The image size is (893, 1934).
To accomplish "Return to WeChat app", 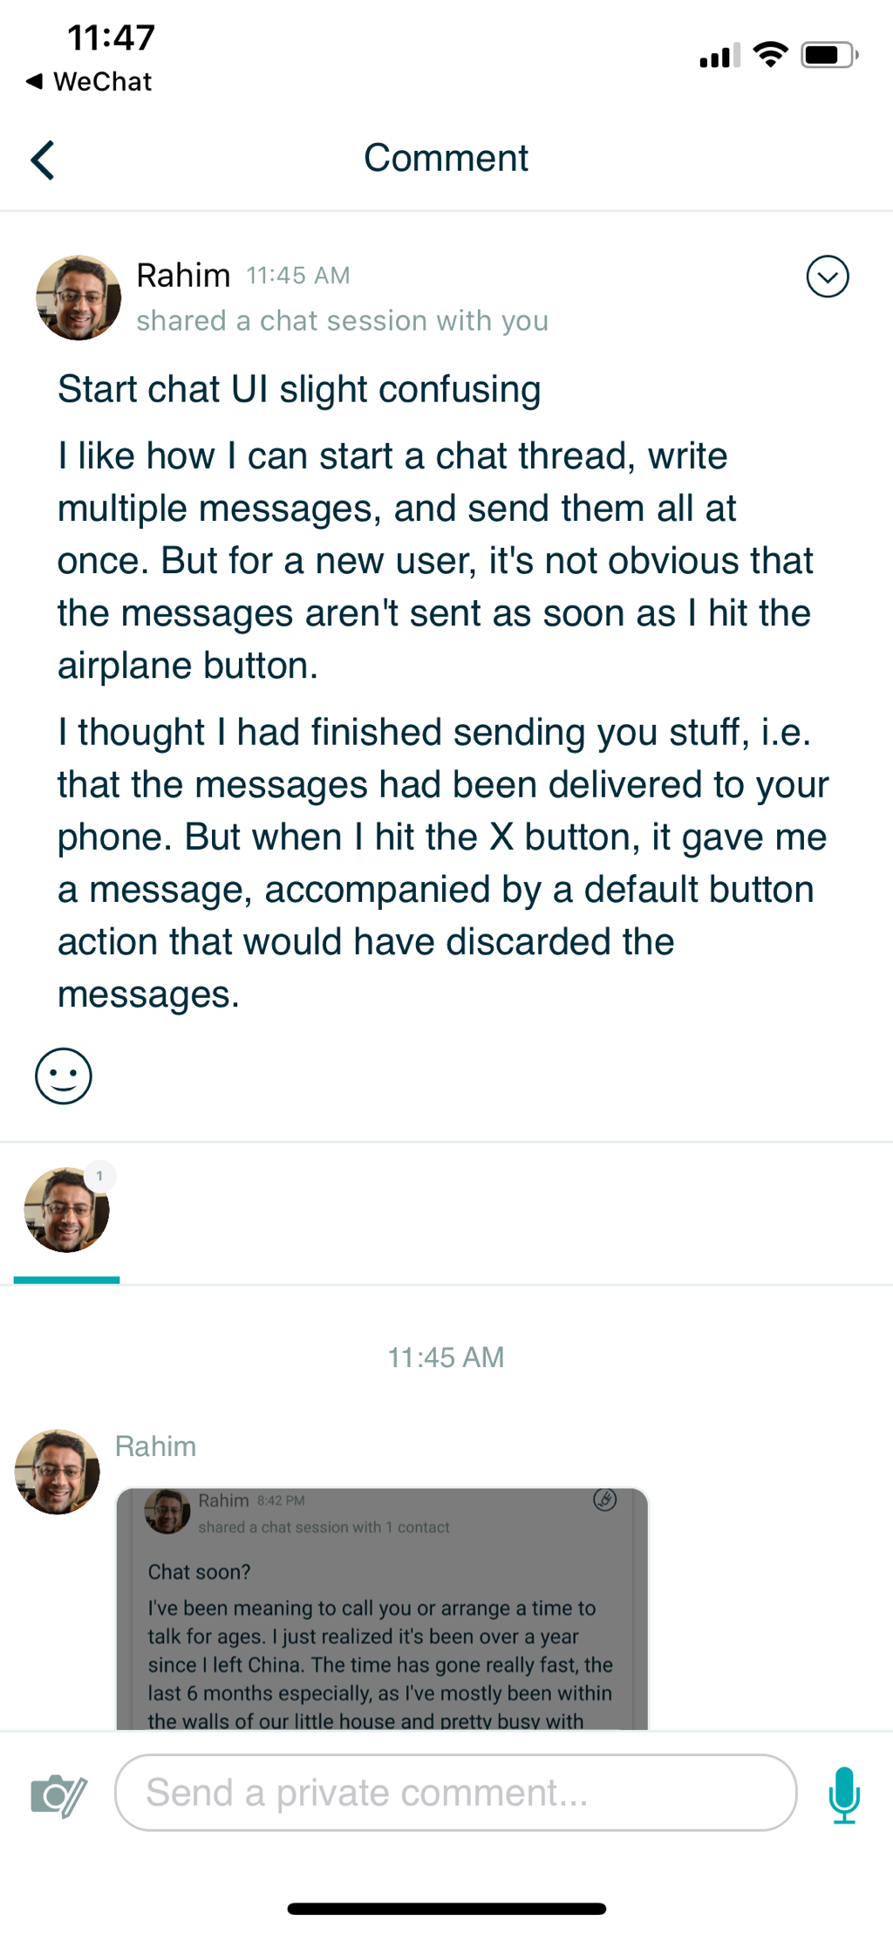I will click(x=90, y=81).
